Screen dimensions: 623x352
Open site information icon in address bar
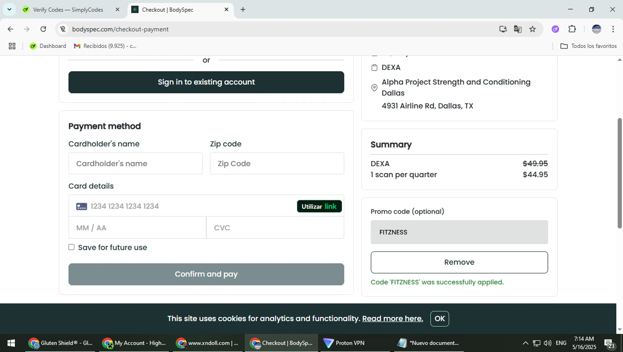[x=63, y=29]
